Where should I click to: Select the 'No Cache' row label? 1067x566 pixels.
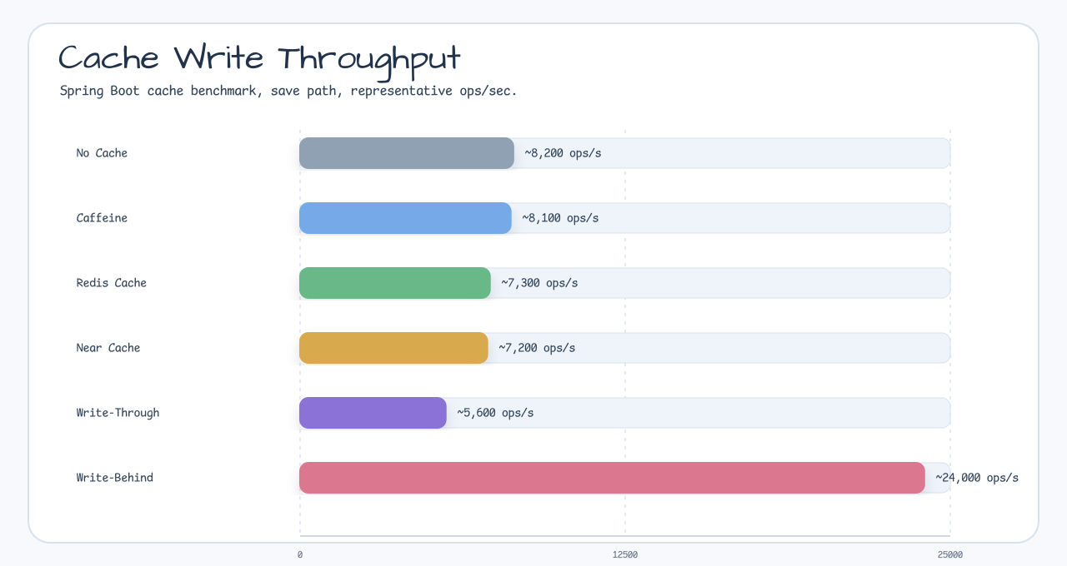click(102, 153)
